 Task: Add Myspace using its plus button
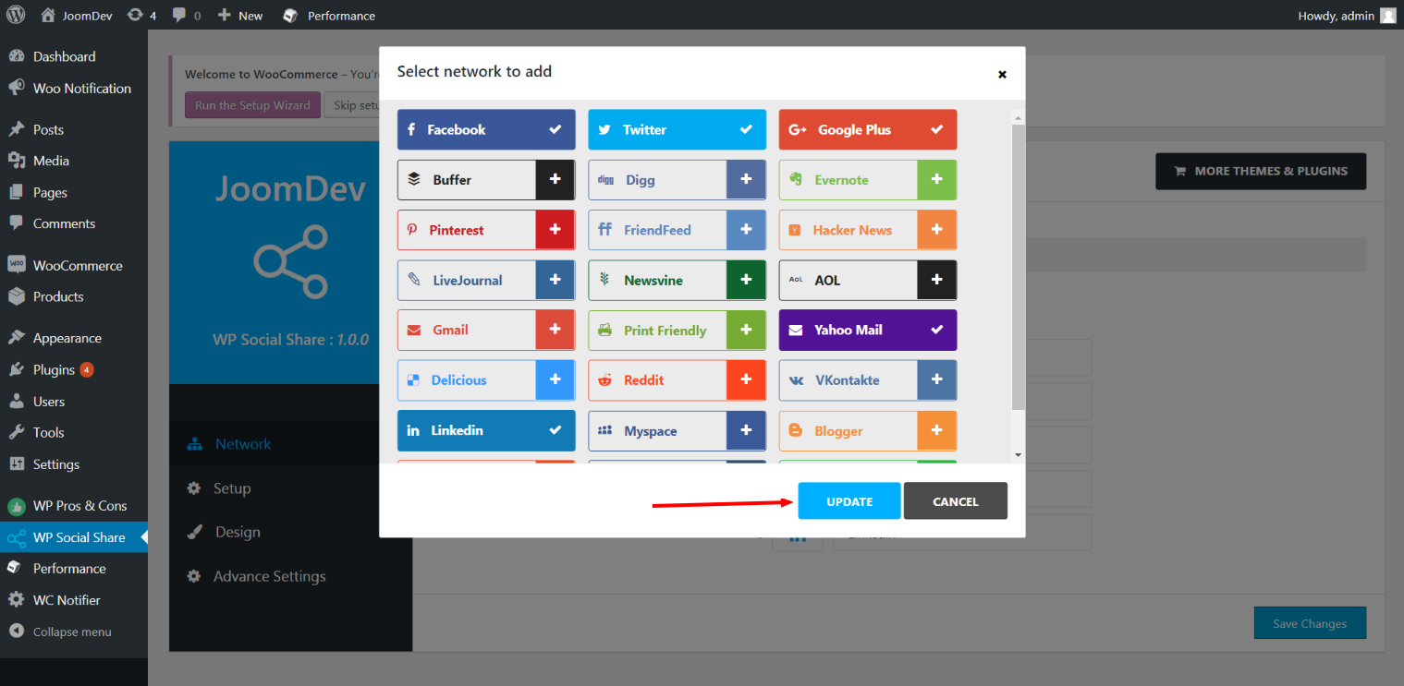(746, 430)
